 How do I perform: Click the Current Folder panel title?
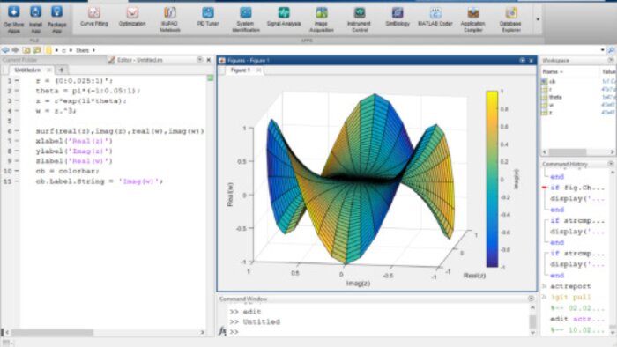click(x=19, y=60)
